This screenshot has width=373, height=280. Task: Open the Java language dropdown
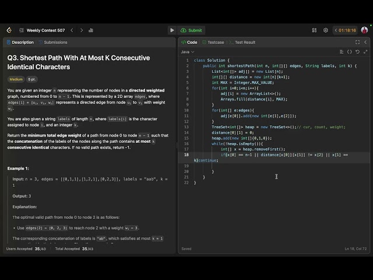[188, 52]
